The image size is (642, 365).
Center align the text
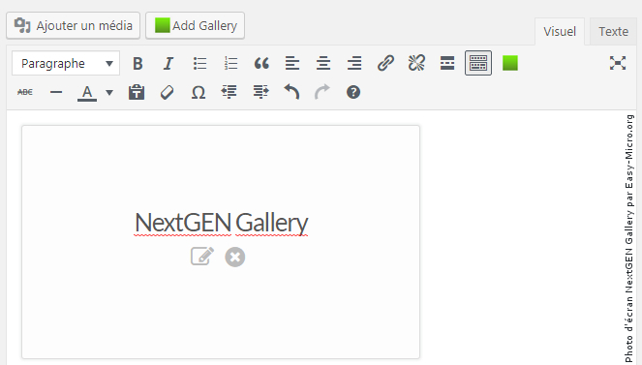[x=323, y=64]
